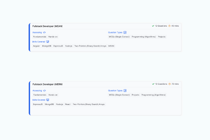Click Programming (Algorithms) tag in MEAN card

[143, 37]
